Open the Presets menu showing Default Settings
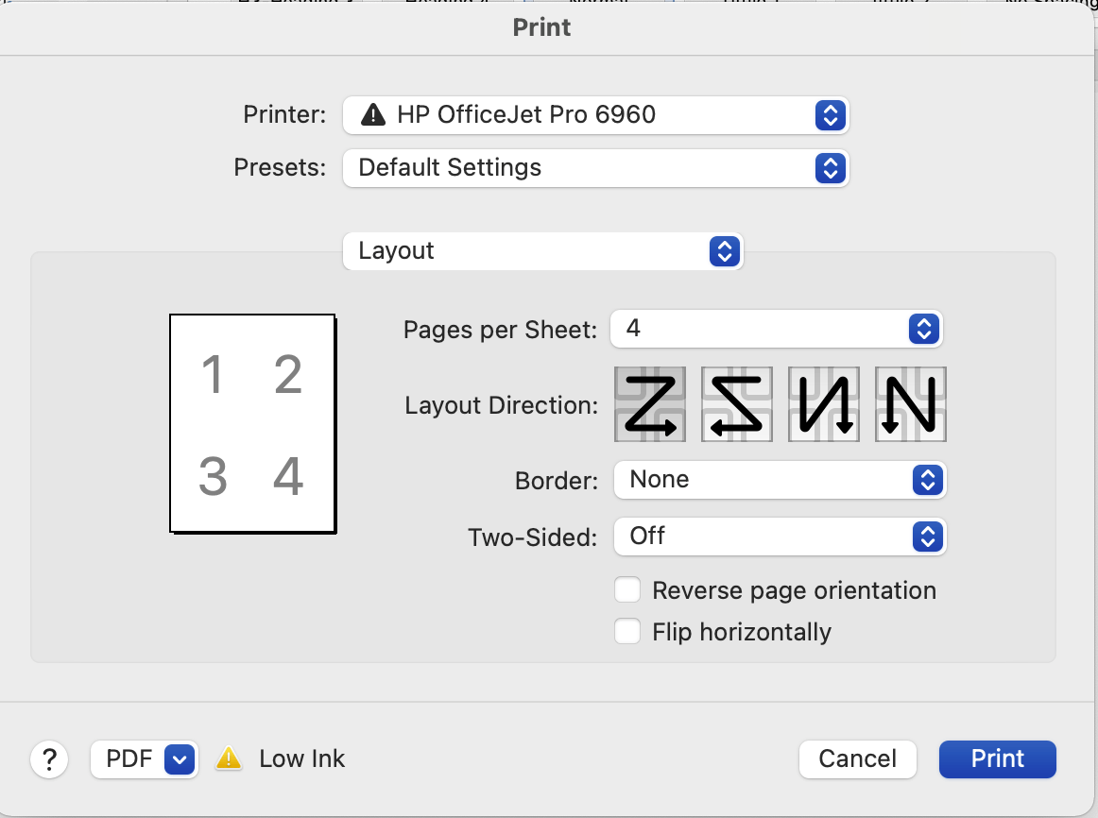 (x=595, y=168)
